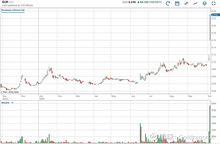Click the Nov 2024 axis label
Viewport: 220px width, 144px height.
pyautogui.click(x=5, y=97)
